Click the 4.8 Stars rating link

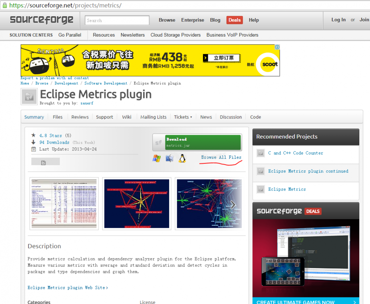click(50, 136)
